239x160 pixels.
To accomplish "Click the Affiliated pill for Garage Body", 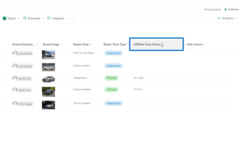I will 111,78.
